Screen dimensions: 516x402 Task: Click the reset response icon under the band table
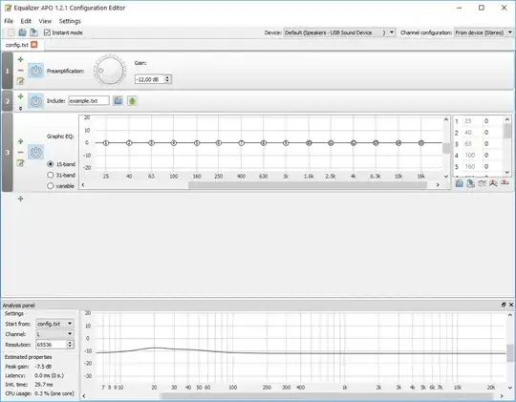click(505, 183)
